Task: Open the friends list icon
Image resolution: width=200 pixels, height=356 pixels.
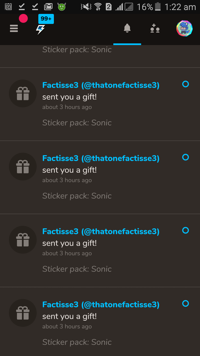Action: [155, 28]
